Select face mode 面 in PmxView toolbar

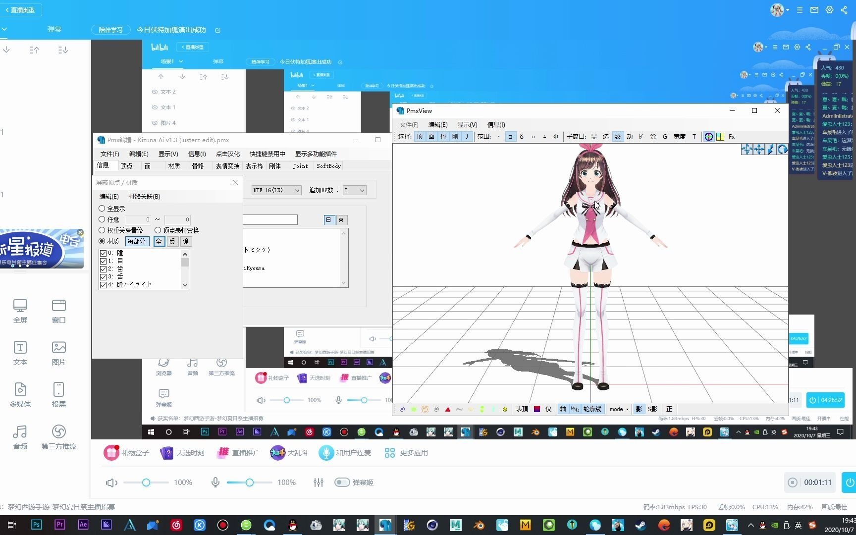coord(431,137)
